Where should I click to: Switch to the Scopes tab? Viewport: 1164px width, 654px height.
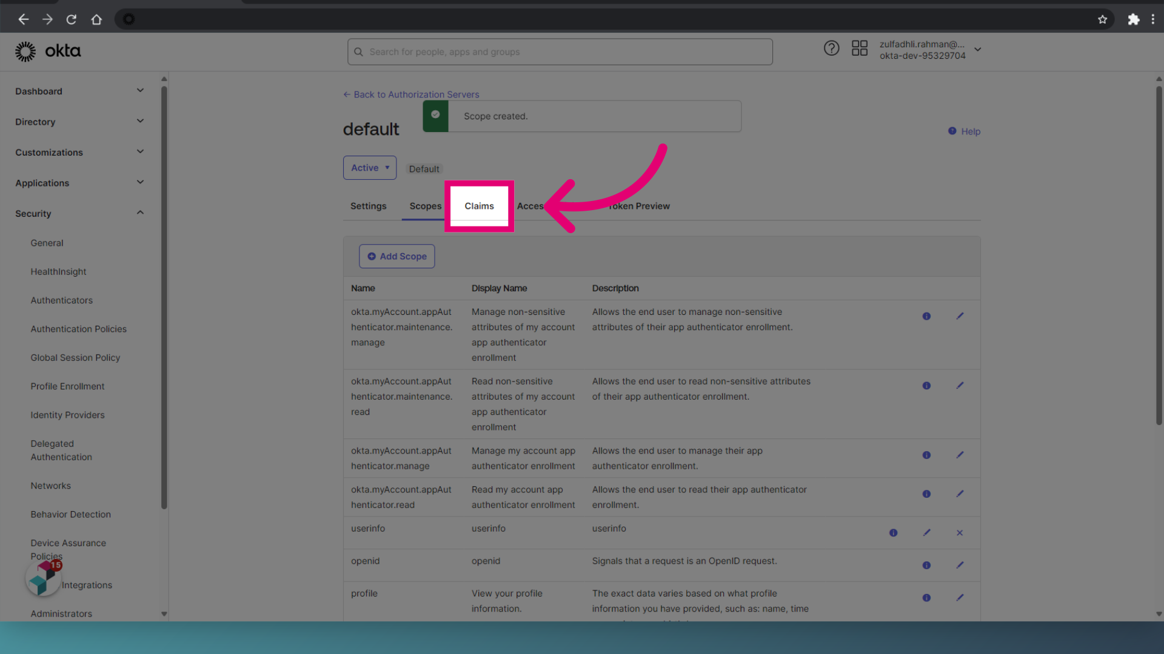pyautogui.click(x=425, y=206)
